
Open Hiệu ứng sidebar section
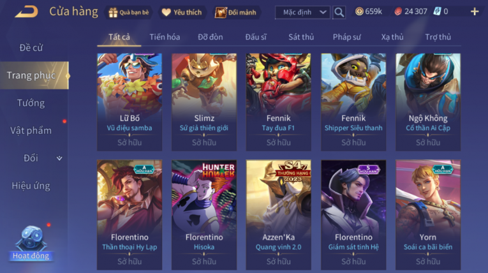[31, 186]
